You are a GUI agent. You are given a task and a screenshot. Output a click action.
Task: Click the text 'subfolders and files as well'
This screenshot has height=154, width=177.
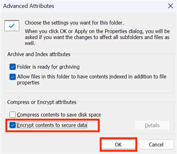[x=97, y=40]
